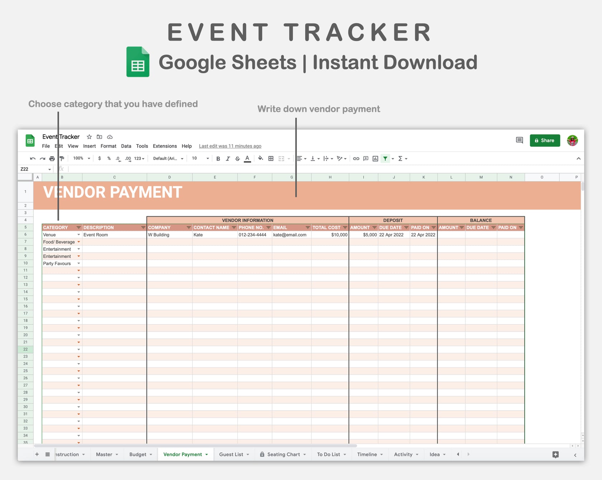The width and height of the screenshot is (602, 480).
Task: Toggle italic formatting
Action: [x=228, y=158]
